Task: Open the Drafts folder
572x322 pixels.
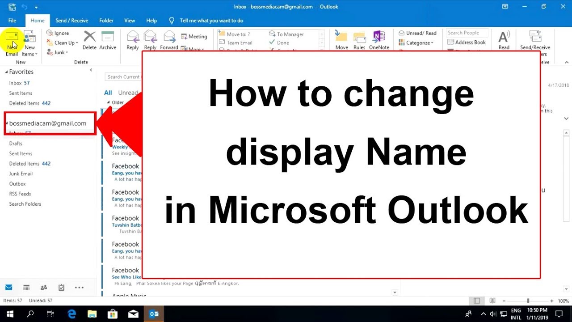Action: pos(16,144)
